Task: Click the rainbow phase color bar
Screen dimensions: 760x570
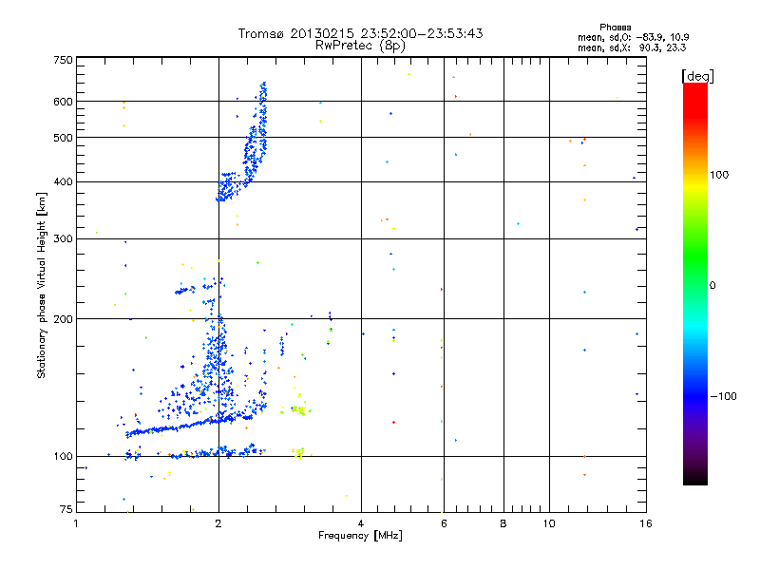Action: click(x=695, y=284)
